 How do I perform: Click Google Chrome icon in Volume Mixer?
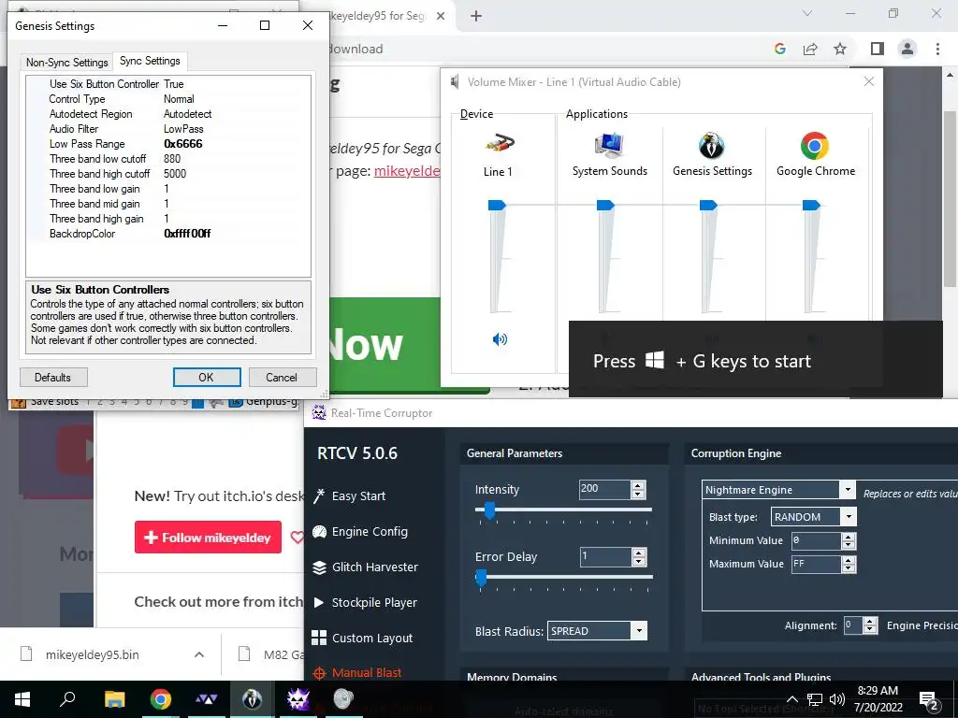tap(815, 146)
